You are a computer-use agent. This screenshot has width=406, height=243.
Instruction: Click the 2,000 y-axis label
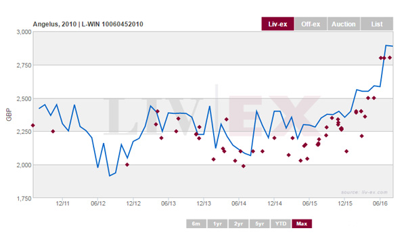(x=24, y=165)
